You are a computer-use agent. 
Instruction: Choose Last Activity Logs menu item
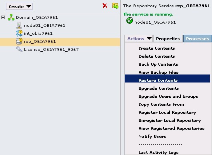pos(158,153)
